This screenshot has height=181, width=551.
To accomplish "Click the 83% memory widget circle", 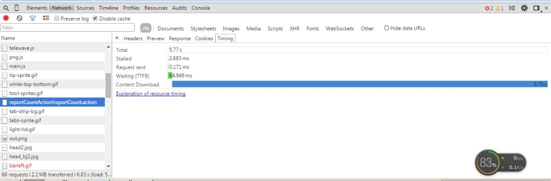I will (x=488, y=163).
